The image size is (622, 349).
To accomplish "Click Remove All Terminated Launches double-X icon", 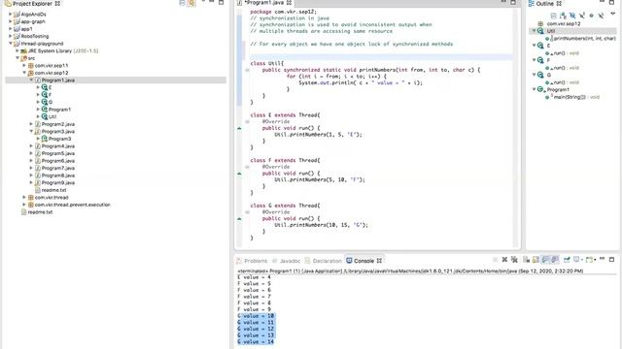I will (x=514, y=260).
